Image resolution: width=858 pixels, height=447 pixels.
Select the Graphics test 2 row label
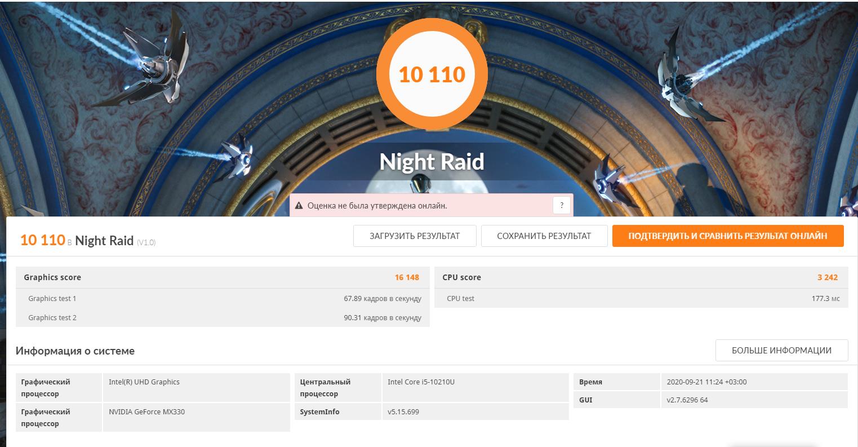52,317
